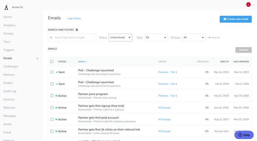
Task: Open Messages in sidebar
Action: point(10,116)
